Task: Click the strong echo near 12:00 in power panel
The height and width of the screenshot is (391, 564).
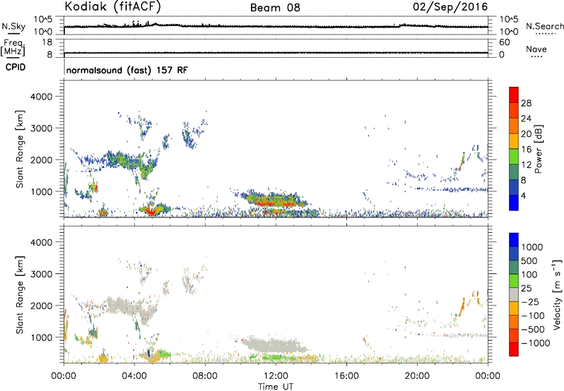Action: 275,200
